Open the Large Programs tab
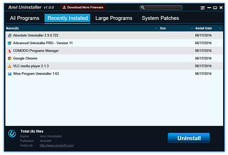This screenshot has height=155, width=228. click(114, 18)
